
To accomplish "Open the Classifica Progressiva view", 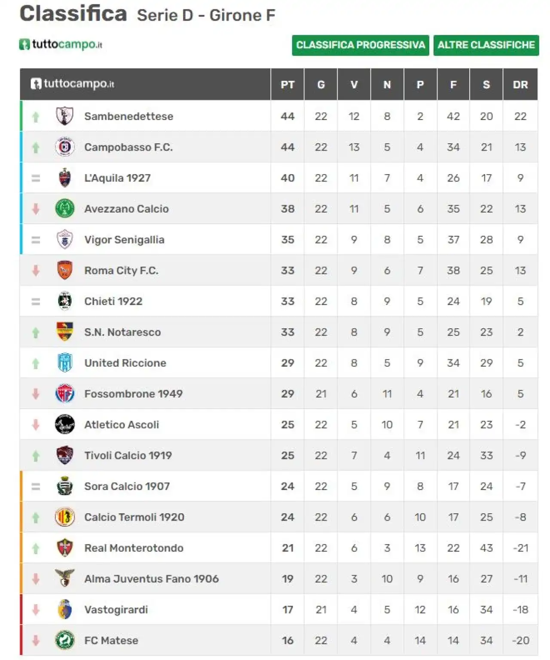I will 361,45.
